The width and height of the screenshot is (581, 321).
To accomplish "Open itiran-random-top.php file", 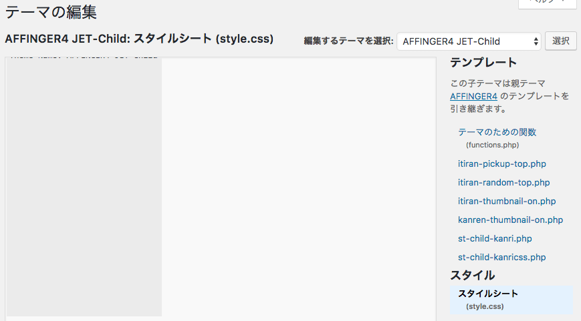I will click(503, 182).
